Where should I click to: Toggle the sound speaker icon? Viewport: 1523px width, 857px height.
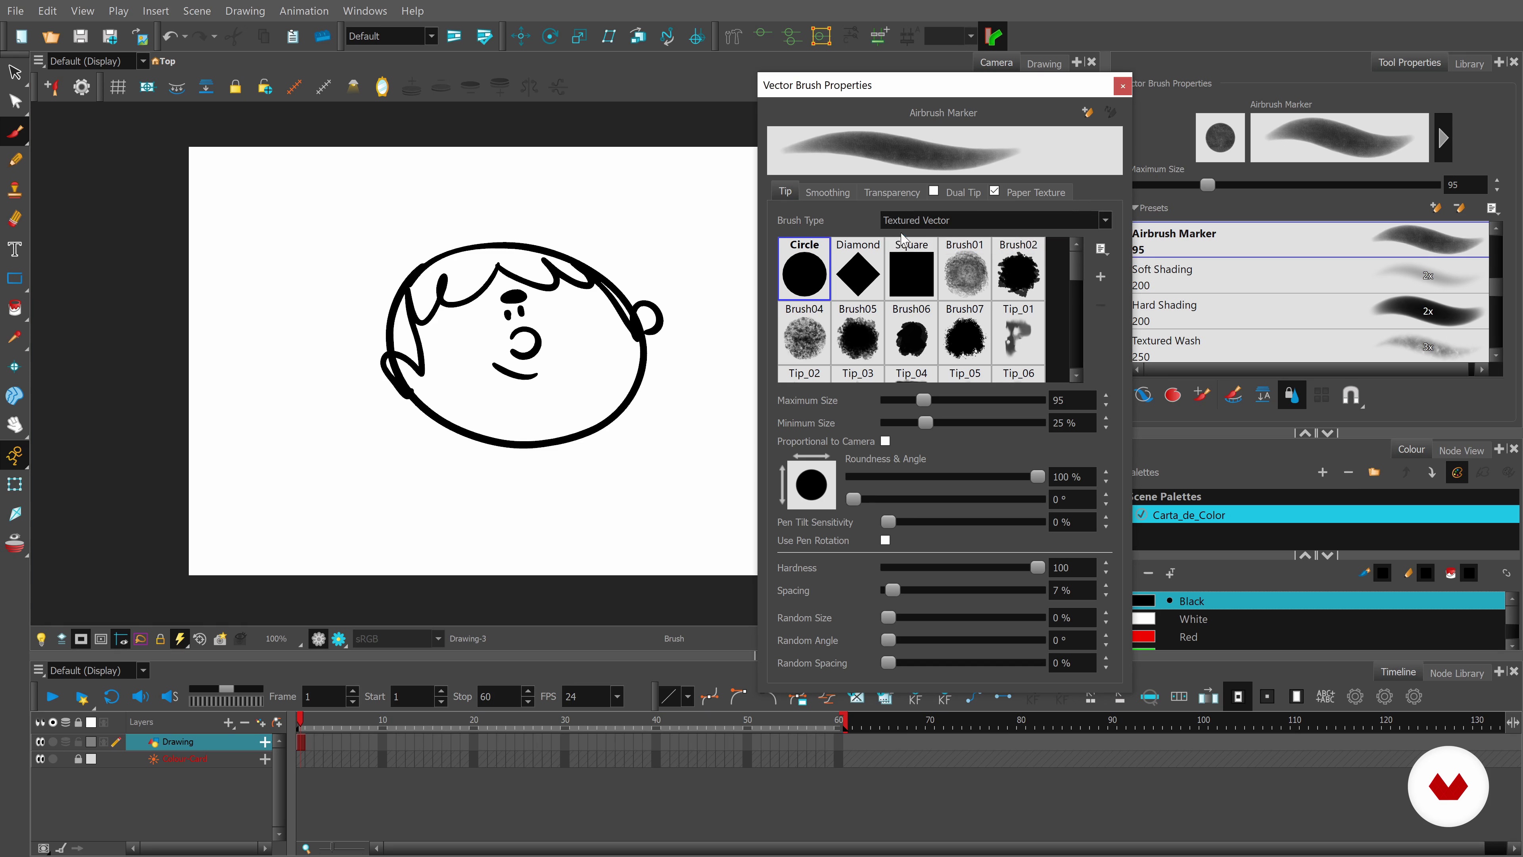coord(140,697)
